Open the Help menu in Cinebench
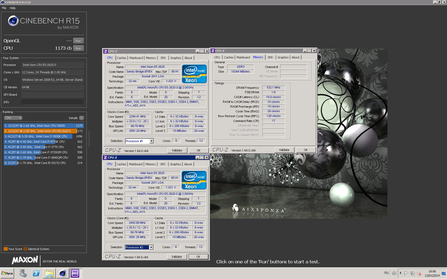 (x=13, y=8)
